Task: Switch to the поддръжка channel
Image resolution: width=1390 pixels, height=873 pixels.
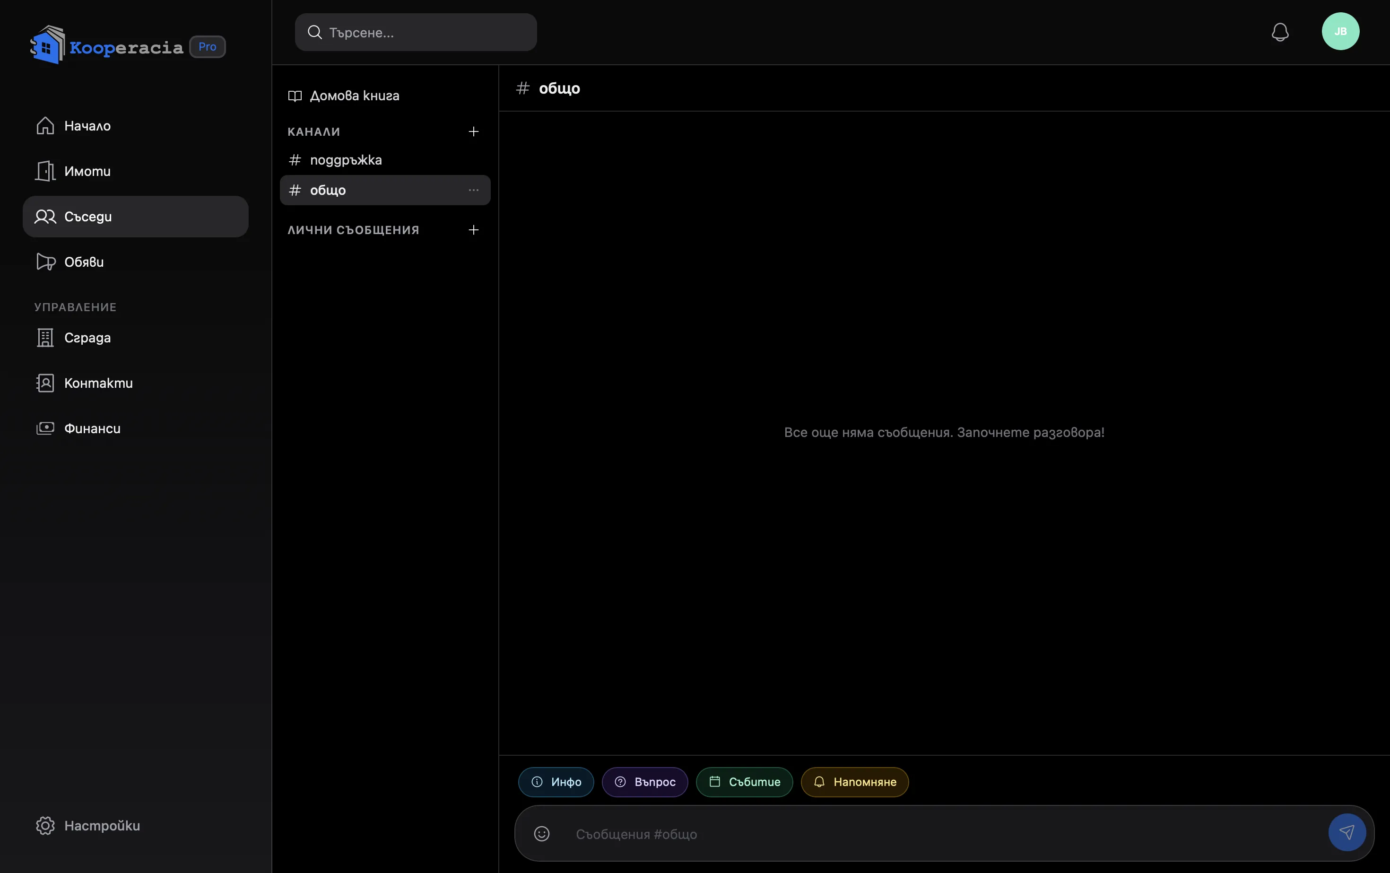Action: 385,160
